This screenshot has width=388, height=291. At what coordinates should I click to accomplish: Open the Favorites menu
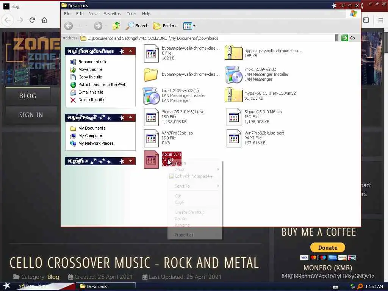click(x=112, y=14)
